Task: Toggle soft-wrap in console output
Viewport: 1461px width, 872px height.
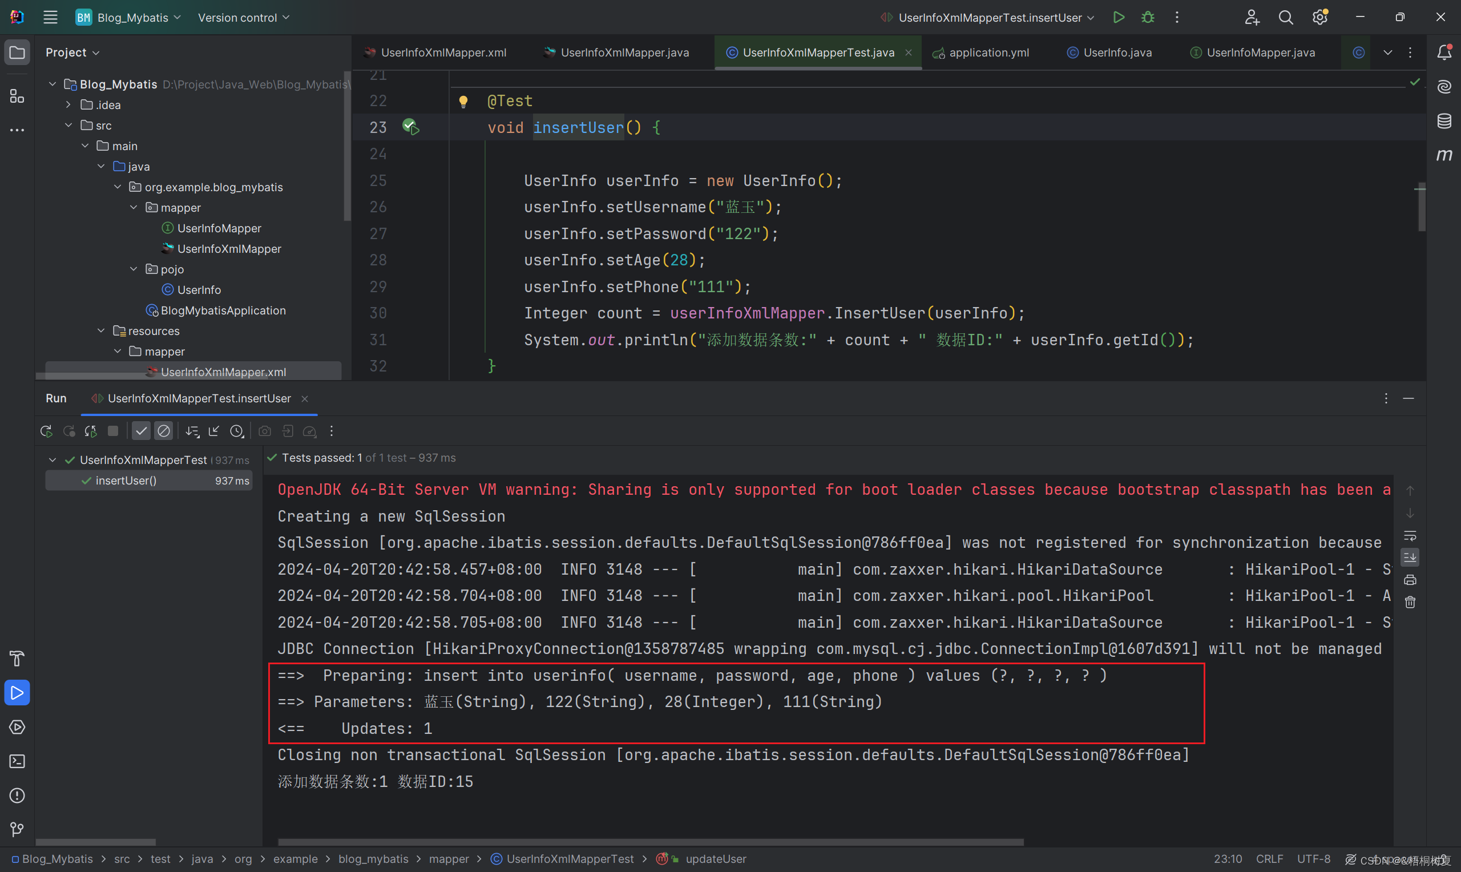Action: 1409,535
